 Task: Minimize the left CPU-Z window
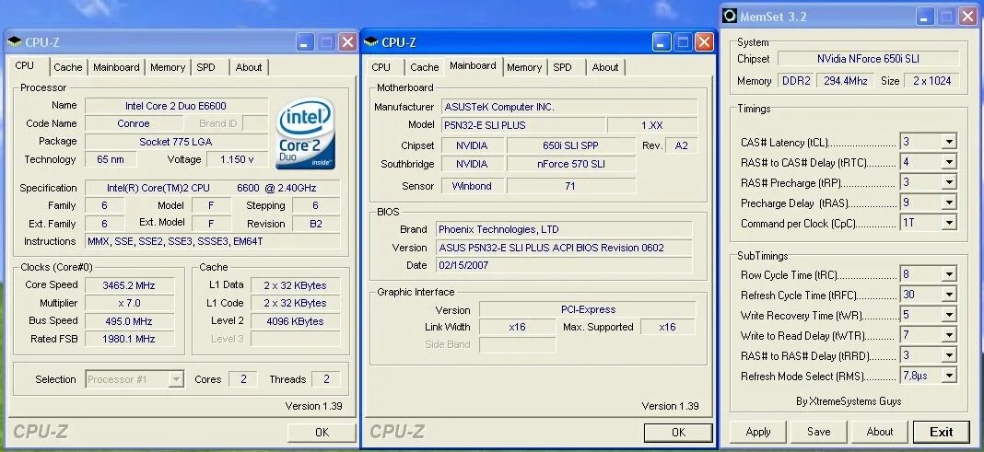[x=306, y=42]
